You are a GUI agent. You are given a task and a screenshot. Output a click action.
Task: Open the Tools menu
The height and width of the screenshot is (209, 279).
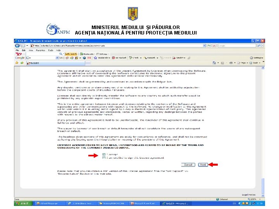tap(50, 50)
